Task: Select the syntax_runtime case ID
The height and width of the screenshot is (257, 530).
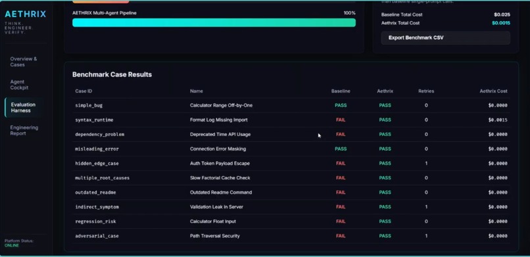Action: [94, 120]
